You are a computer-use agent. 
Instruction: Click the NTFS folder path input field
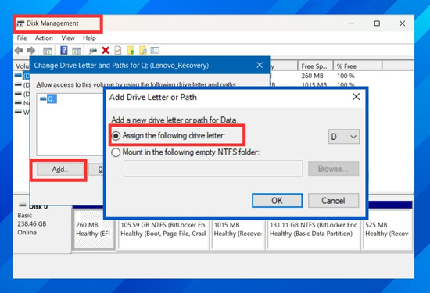213,169
